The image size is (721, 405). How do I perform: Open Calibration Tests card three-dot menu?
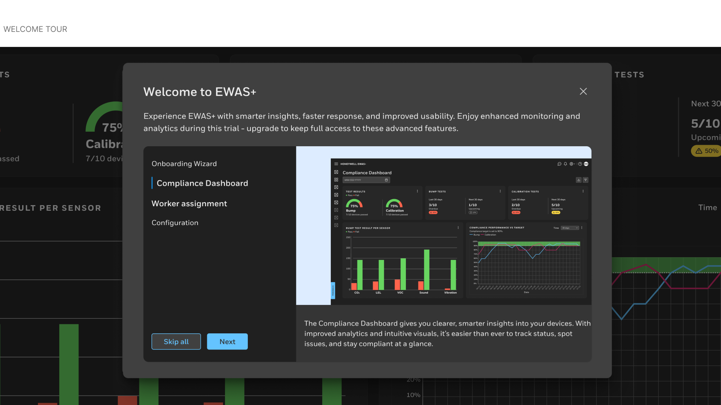[583, 191]
